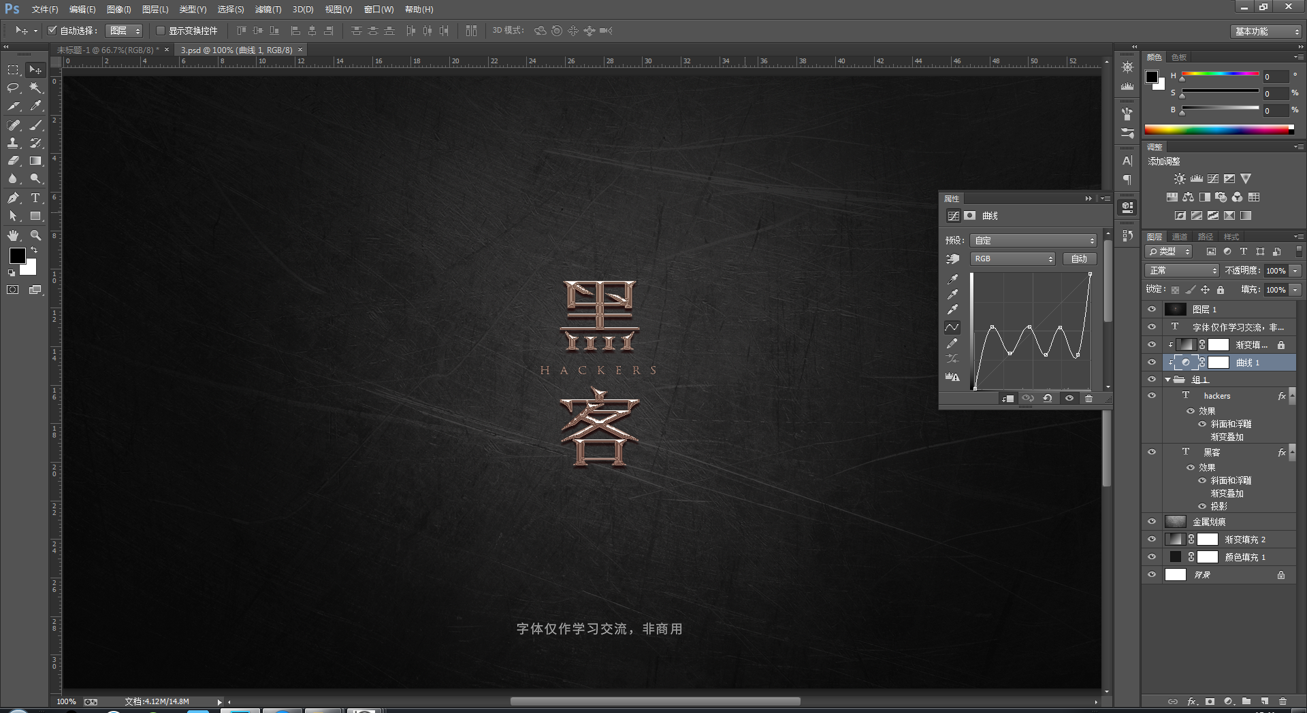Add Brightness/Contrast adjustment icon

(x=1180, y=179)
